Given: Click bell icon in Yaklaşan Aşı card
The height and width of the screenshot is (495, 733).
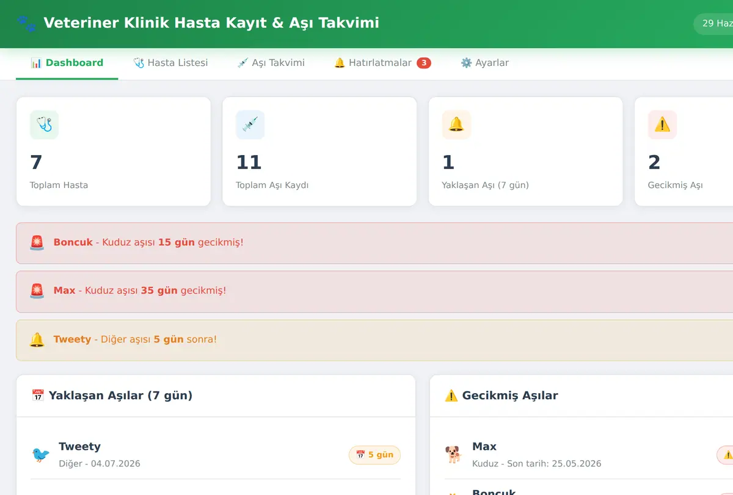Looking at the screenshot, I should [456, 125].
